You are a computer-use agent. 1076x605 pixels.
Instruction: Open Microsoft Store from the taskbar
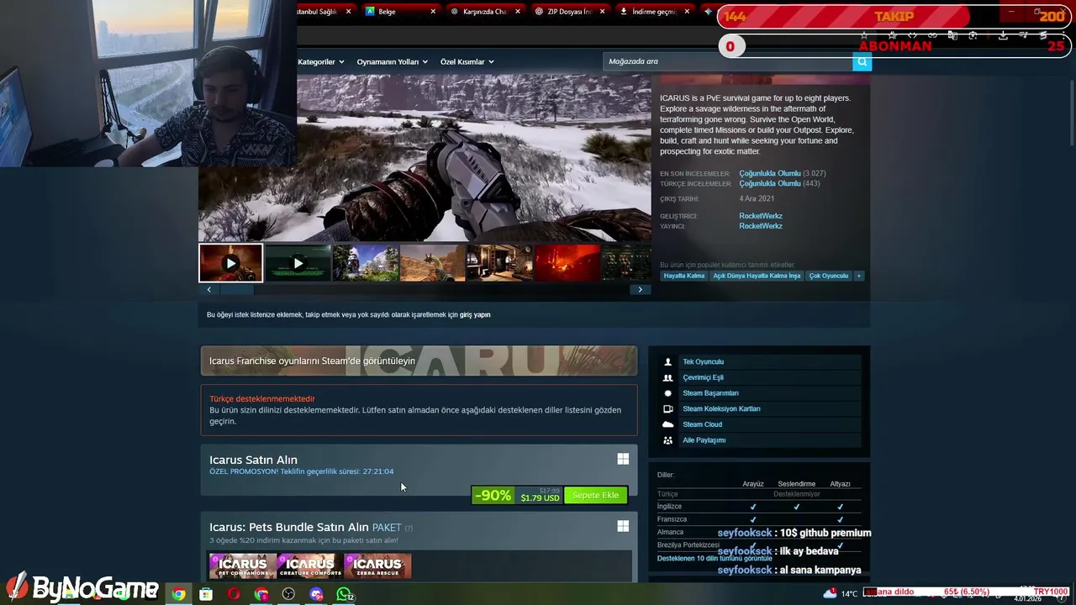[206, 594]
